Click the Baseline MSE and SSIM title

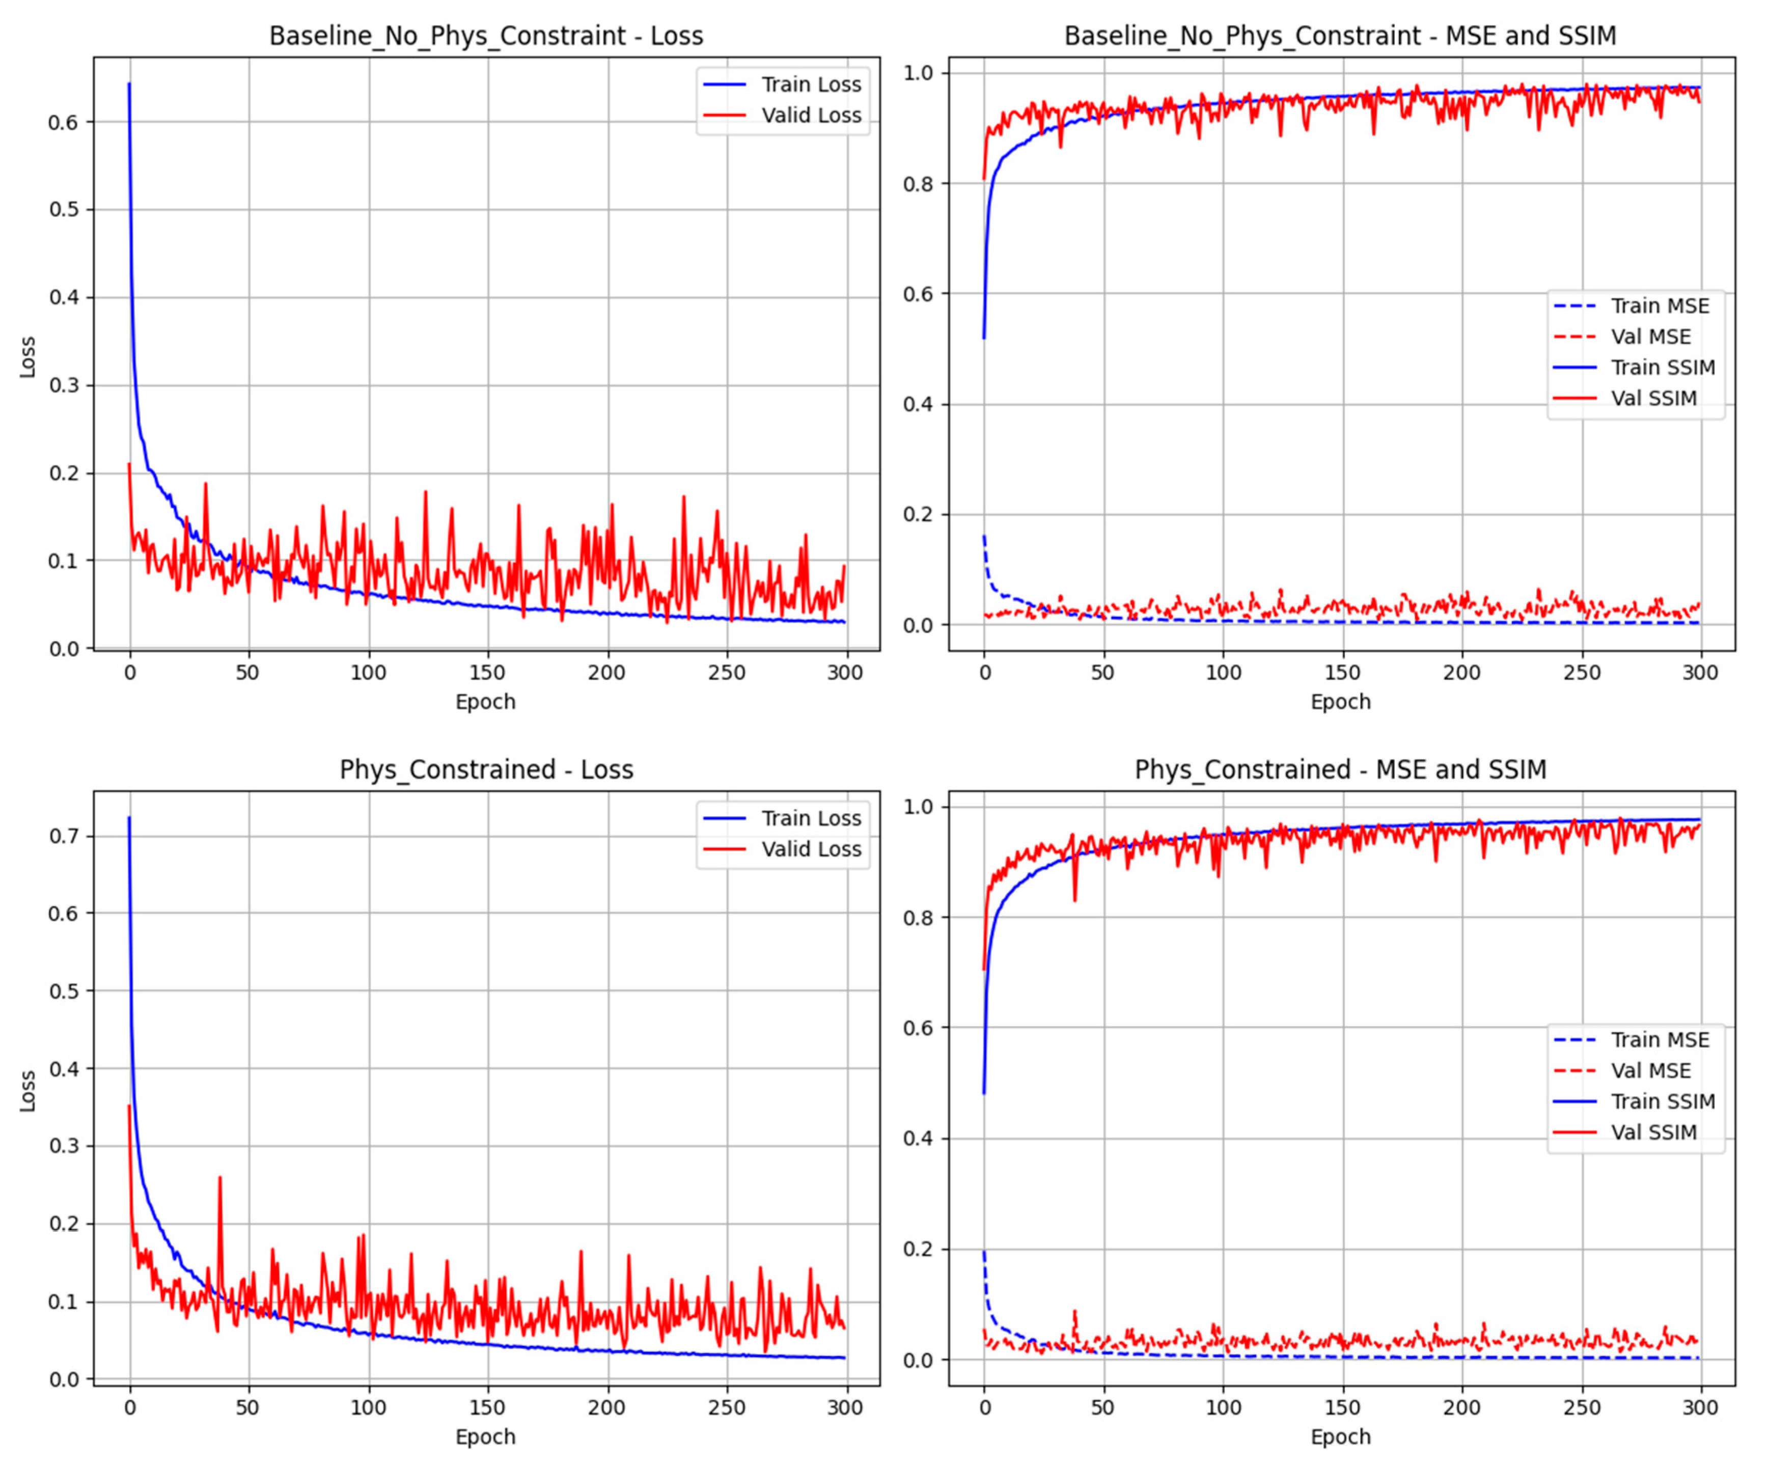[1340, 36]
